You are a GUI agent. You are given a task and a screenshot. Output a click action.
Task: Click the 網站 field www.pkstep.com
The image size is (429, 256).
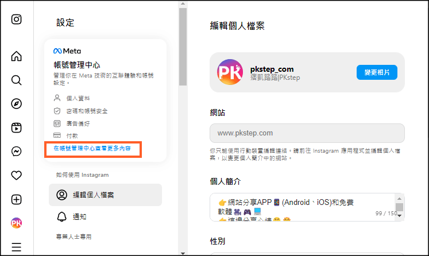pos(307,133)
